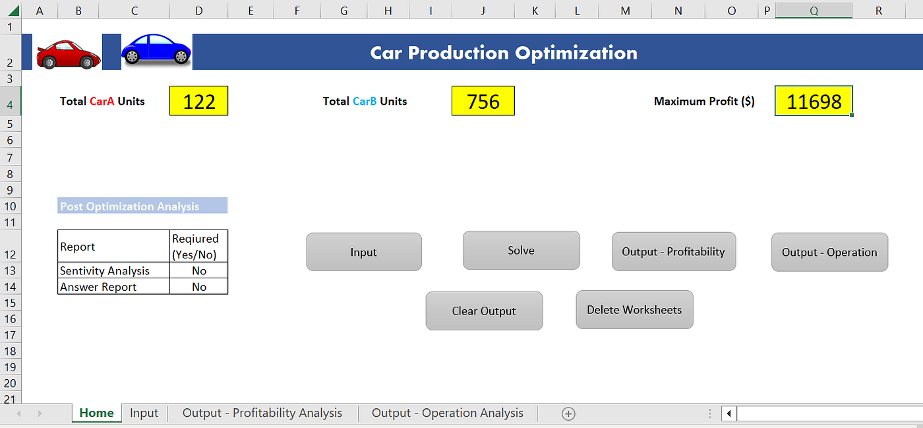The width and height of the screenshot is (923, 428).
Task: Open Output - Profitability Analysis sheet tab
Action: [262, 413]
